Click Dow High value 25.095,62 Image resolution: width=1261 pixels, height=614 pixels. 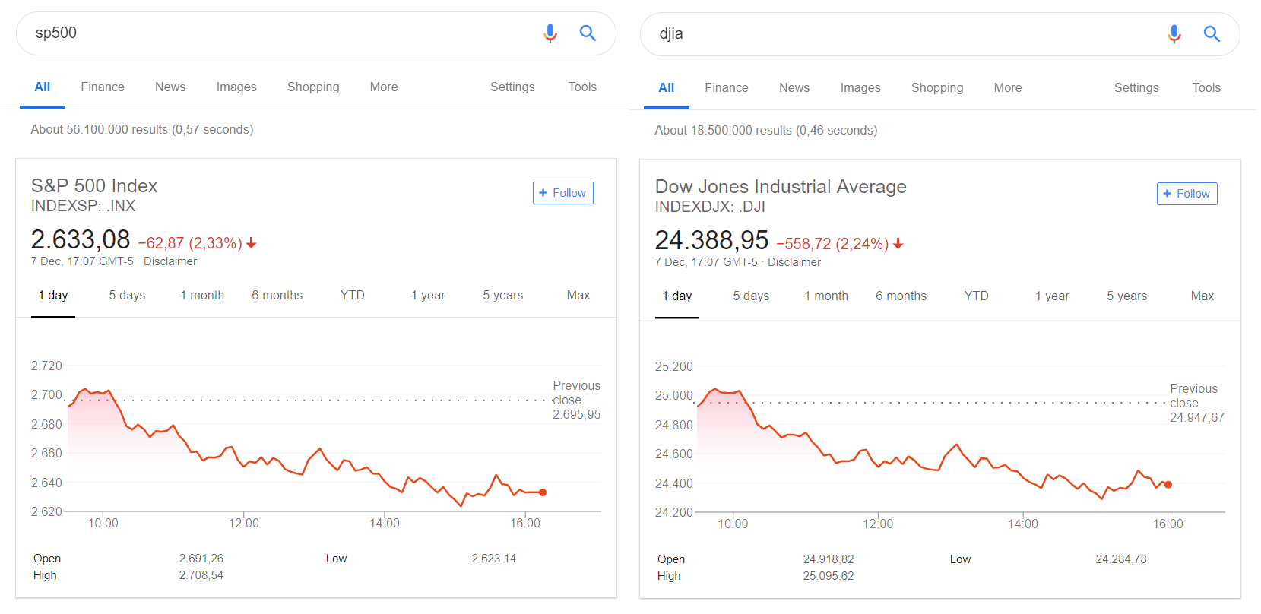tap(829, 576)
